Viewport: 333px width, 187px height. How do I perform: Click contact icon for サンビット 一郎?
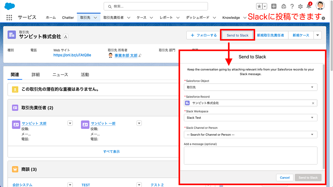[85, 125]
